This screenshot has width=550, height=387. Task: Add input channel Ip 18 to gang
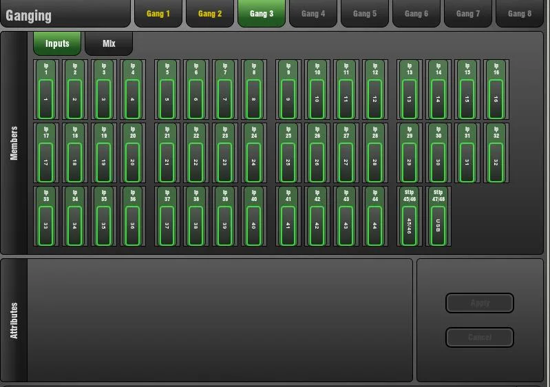coord(75,153)
